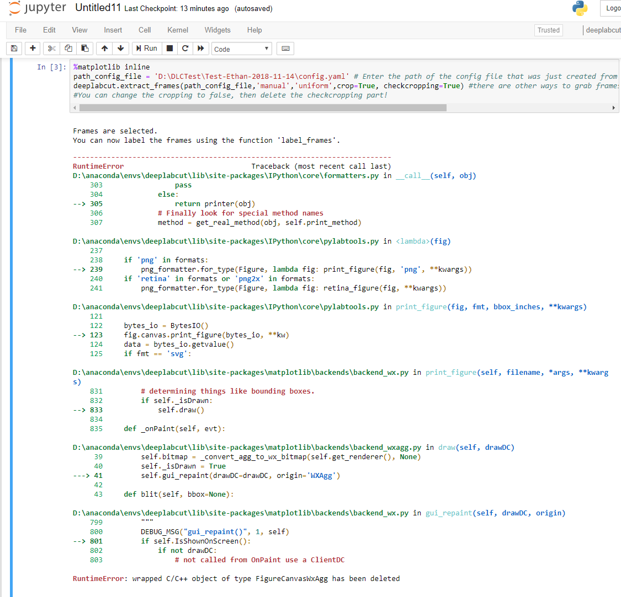Click the 'DEBUG_MSG("gui_repaint()"' traceback line
Screen dimensions: 621x597
click(x=215, y=532)
